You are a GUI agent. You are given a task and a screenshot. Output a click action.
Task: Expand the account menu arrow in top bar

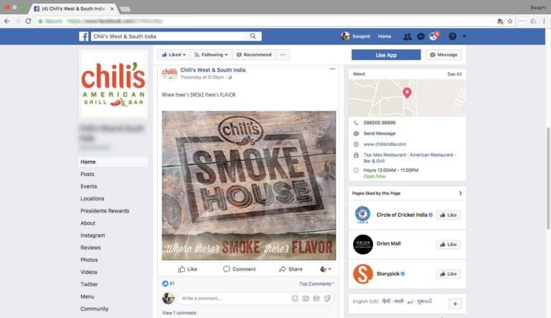(464, 36)
